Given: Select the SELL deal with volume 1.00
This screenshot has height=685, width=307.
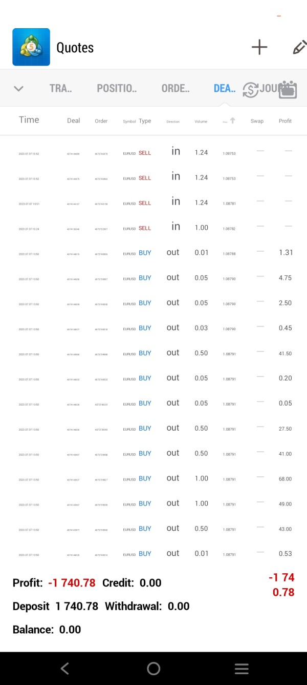Looking at the screenshot, I should 153,228.
